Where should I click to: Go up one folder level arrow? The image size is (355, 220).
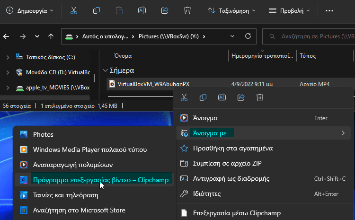51,36
